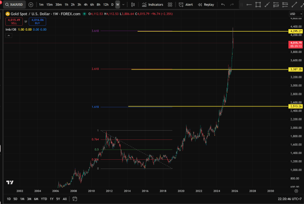This screenshot has height=204, width=304.
Task: Set chart range to 3M
Action: [x=29, y=199]
